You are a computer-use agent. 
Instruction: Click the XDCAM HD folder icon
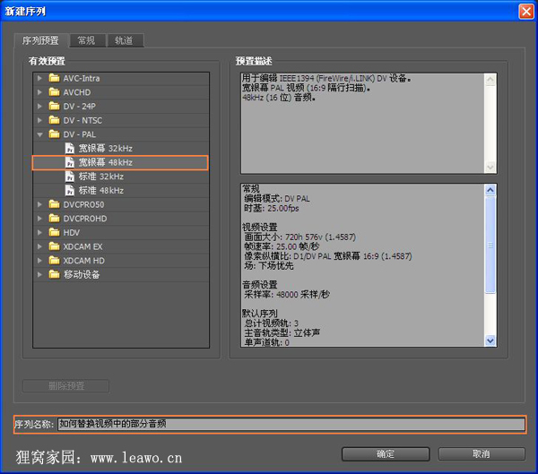[x=54, y=261]
